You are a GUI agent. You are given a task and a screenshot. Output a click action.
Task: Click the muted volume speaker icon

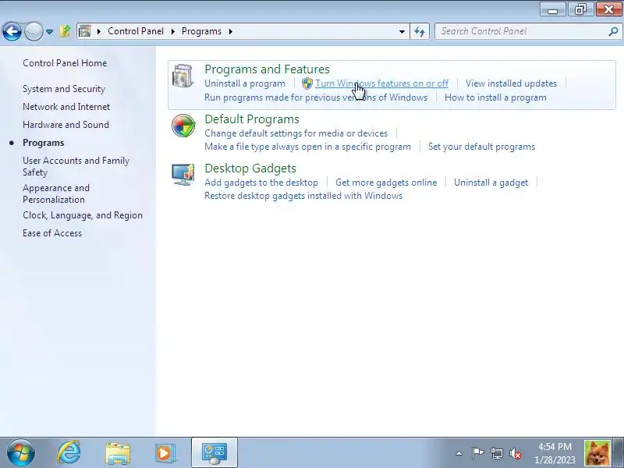click(516, 453)
